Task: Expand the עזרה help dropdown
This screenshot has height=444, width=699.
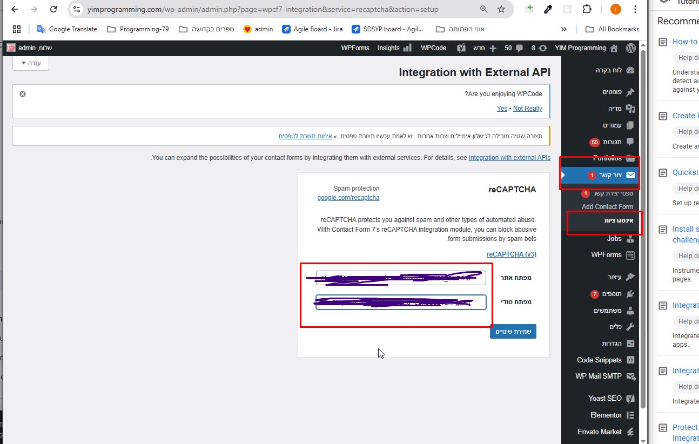Action: pos(31,63)
